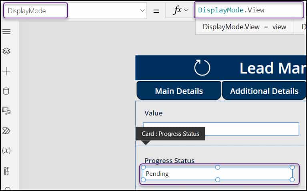Open the fx formula chevron

[186, 10]
